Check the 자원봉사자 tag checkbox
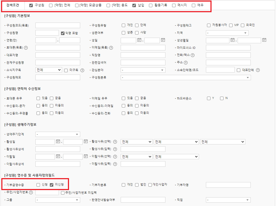This screenshot has width=276, height=206. pos(209,25)
